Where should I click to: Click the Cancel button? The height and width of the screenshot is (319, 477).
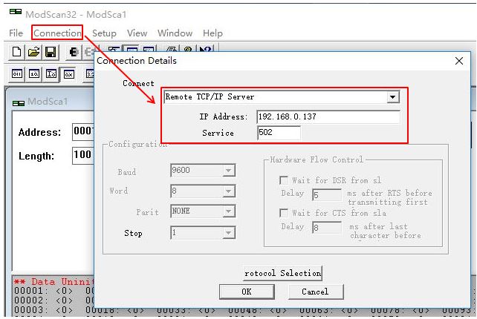point(316,292)
